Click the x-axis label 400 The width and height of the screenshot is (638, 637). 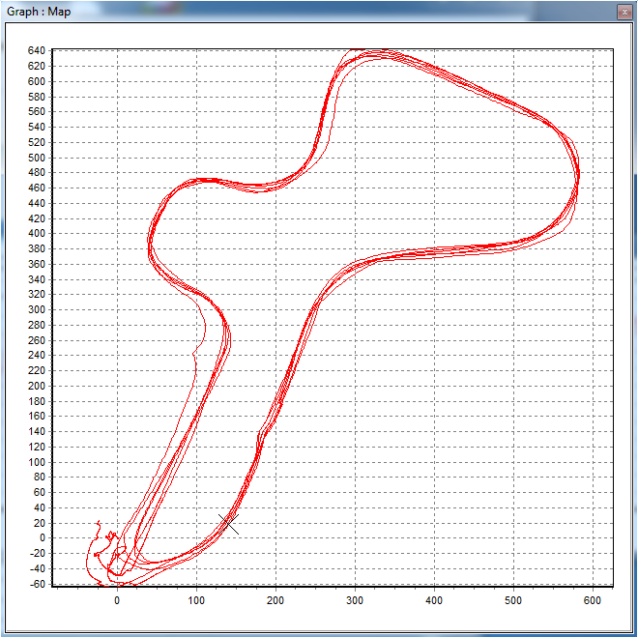(434, 600)
